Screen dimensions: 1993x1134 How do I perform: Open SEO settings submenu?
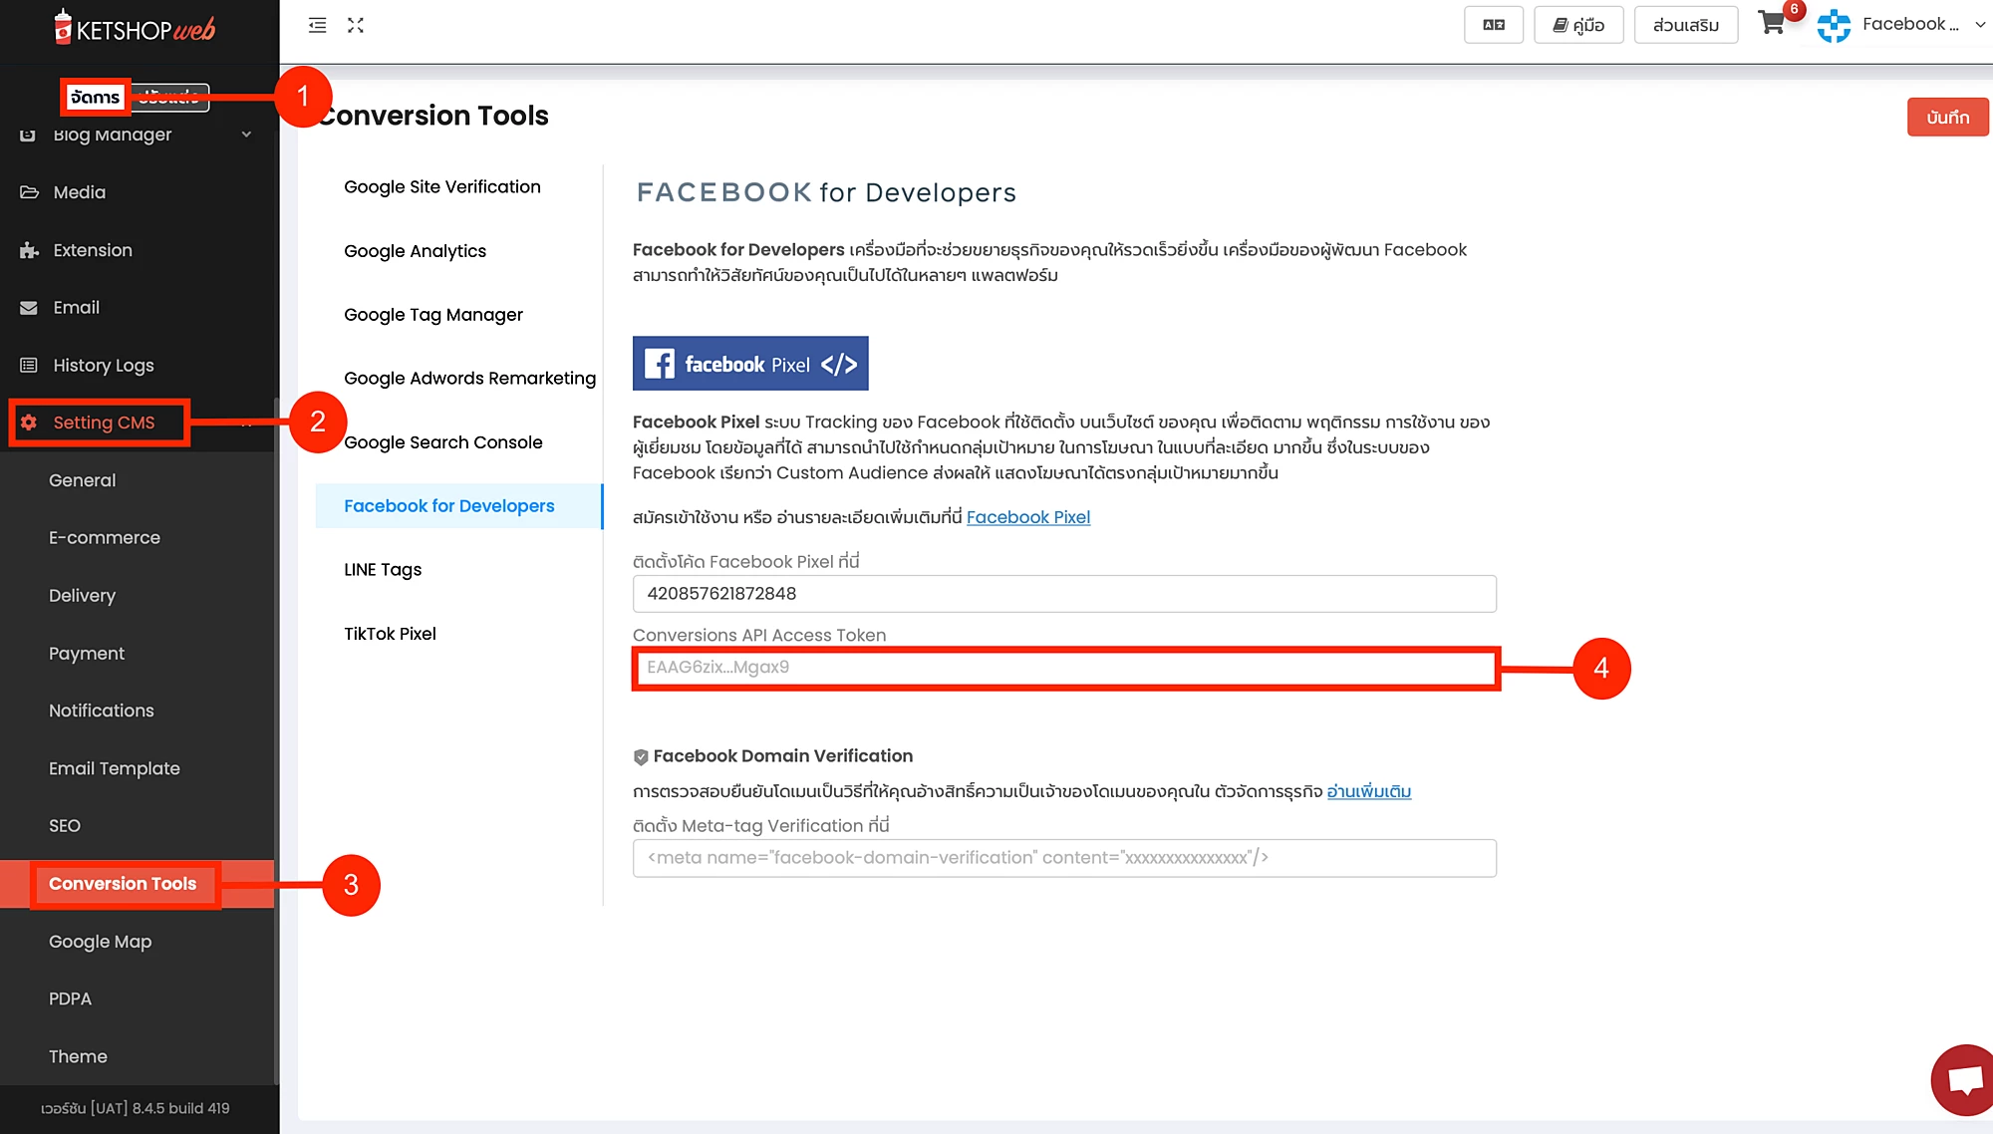[65, 826]
